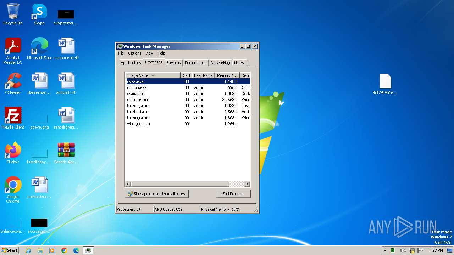Click scroll right arrow in process list
The width and height of the screenshot is (454, 255).
247,184
